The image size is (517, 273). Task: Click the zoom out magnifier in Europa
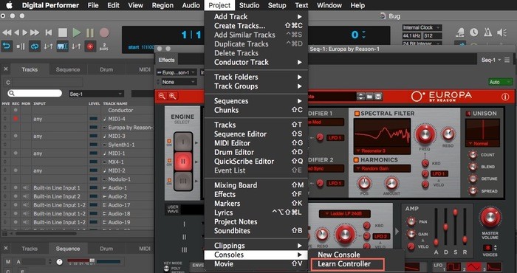(162, 96)
